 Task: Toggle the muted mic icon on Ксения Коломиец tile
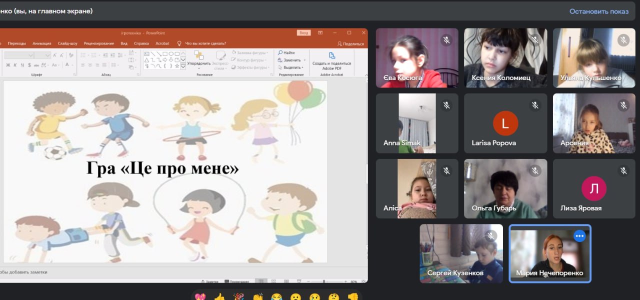click(x=535, y=40)
